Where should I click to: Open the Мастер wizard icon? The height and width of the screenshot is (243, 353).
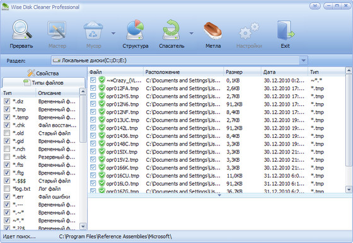click(x=57, y=30)
